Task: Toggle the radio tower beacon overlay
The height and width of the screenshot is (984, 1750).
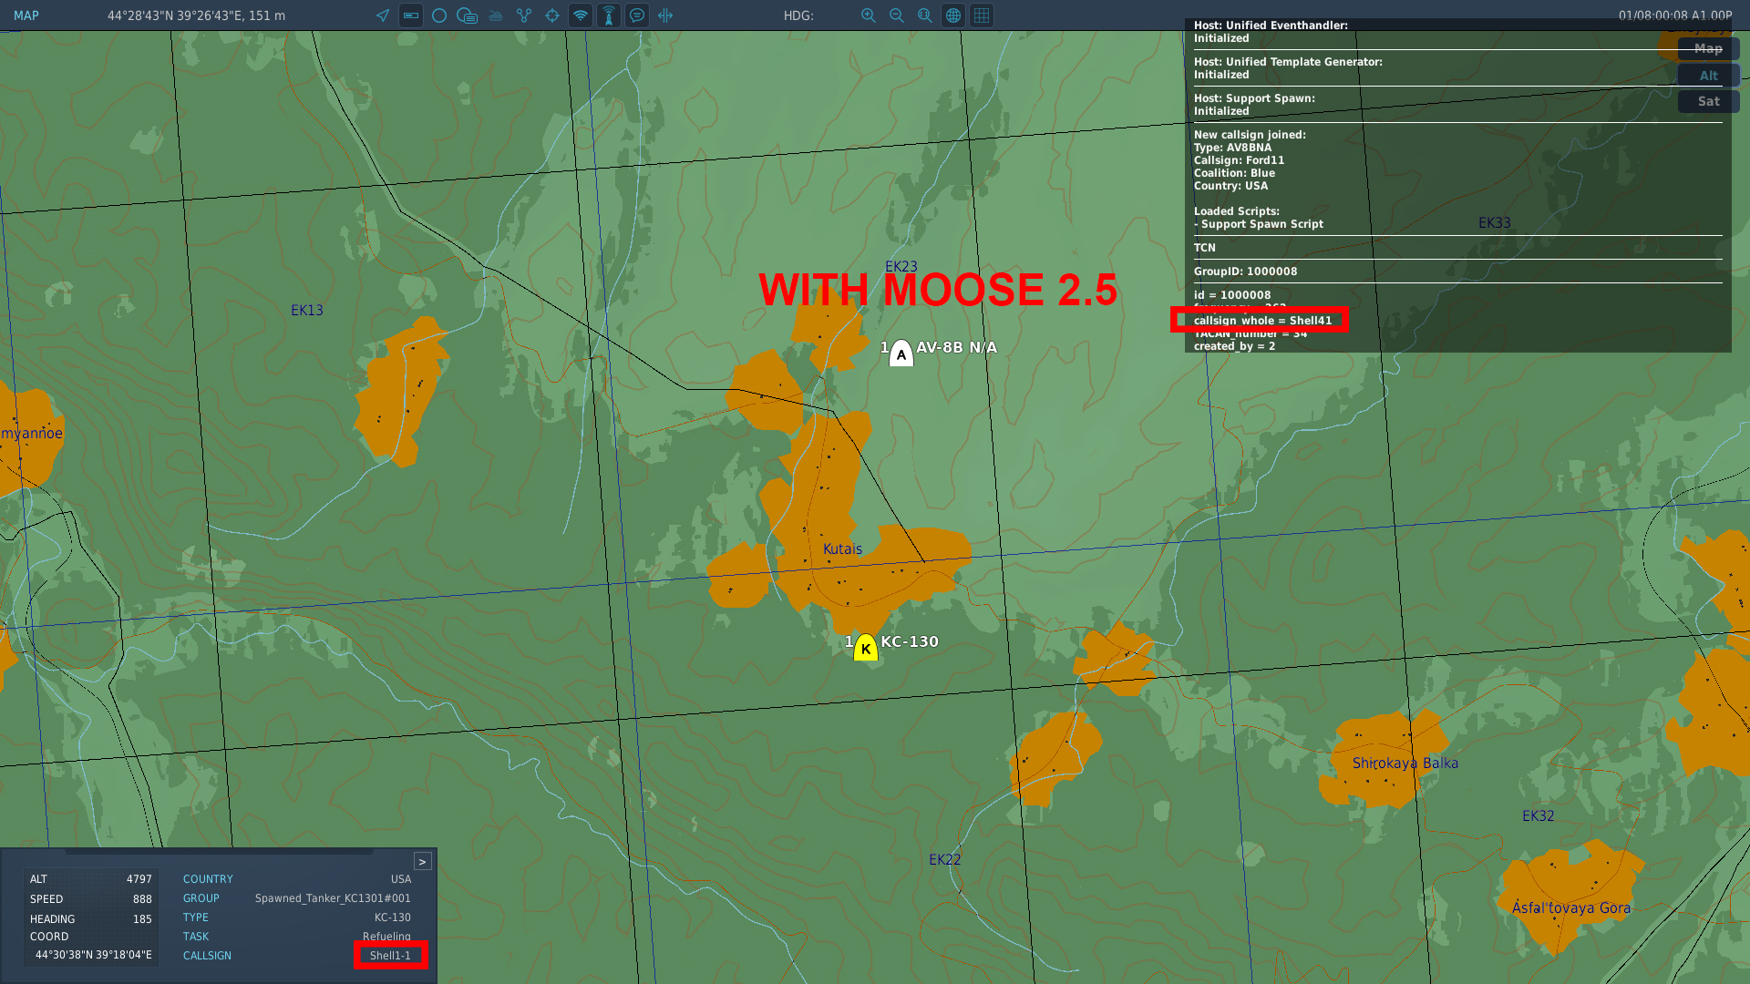Action: (x=608, y=15)
